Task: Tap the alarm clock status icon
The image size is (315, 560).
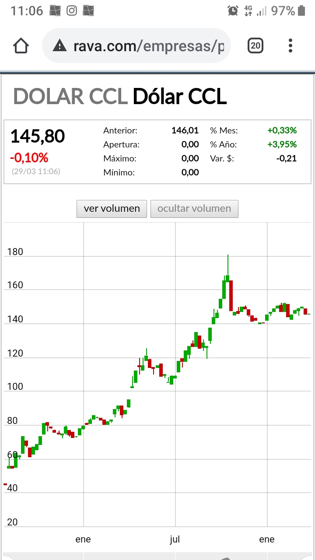Action: point(233,10)
